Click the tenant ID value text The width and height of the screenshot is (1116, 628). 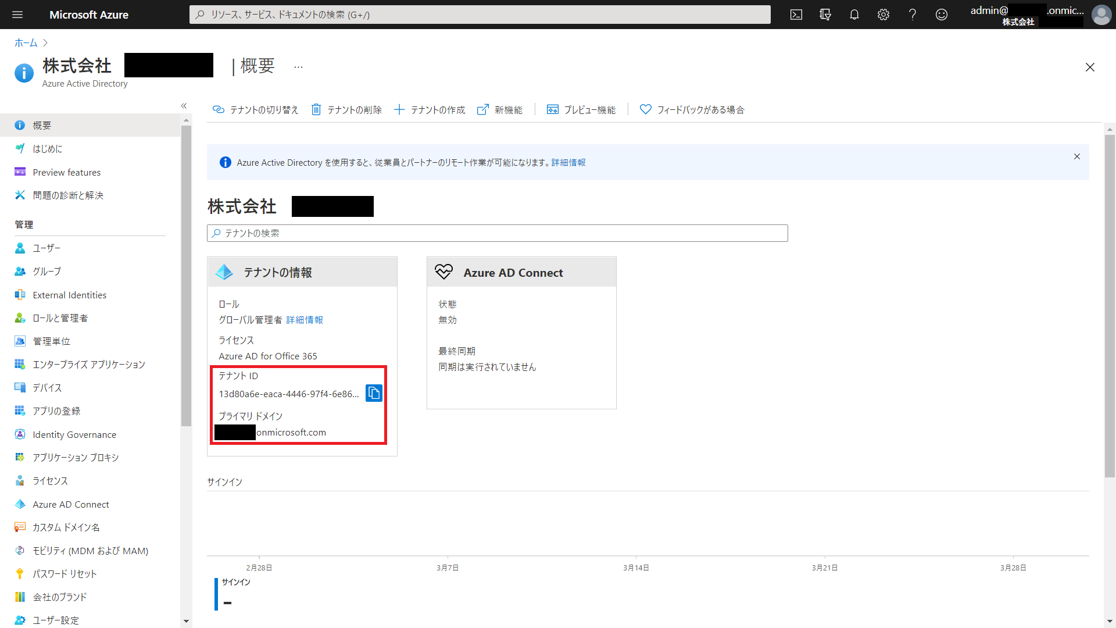(x=289, y=394)
